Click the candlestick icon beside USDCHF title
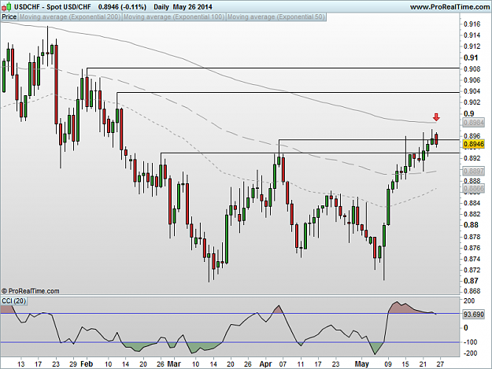This screenshot has width=492, height=369. click(x=7, y=6)
